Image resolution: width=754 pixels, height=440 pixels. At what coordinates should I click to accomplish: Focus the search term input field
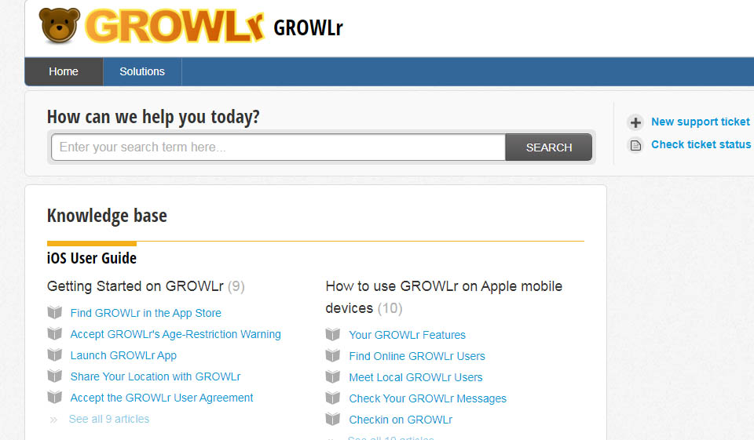point(278,147)
